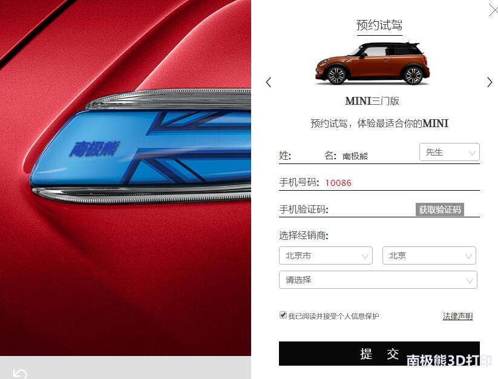Screen dimensions: 498x379
Task: Click the 获取验证码 button
Action: click(439, 209)
